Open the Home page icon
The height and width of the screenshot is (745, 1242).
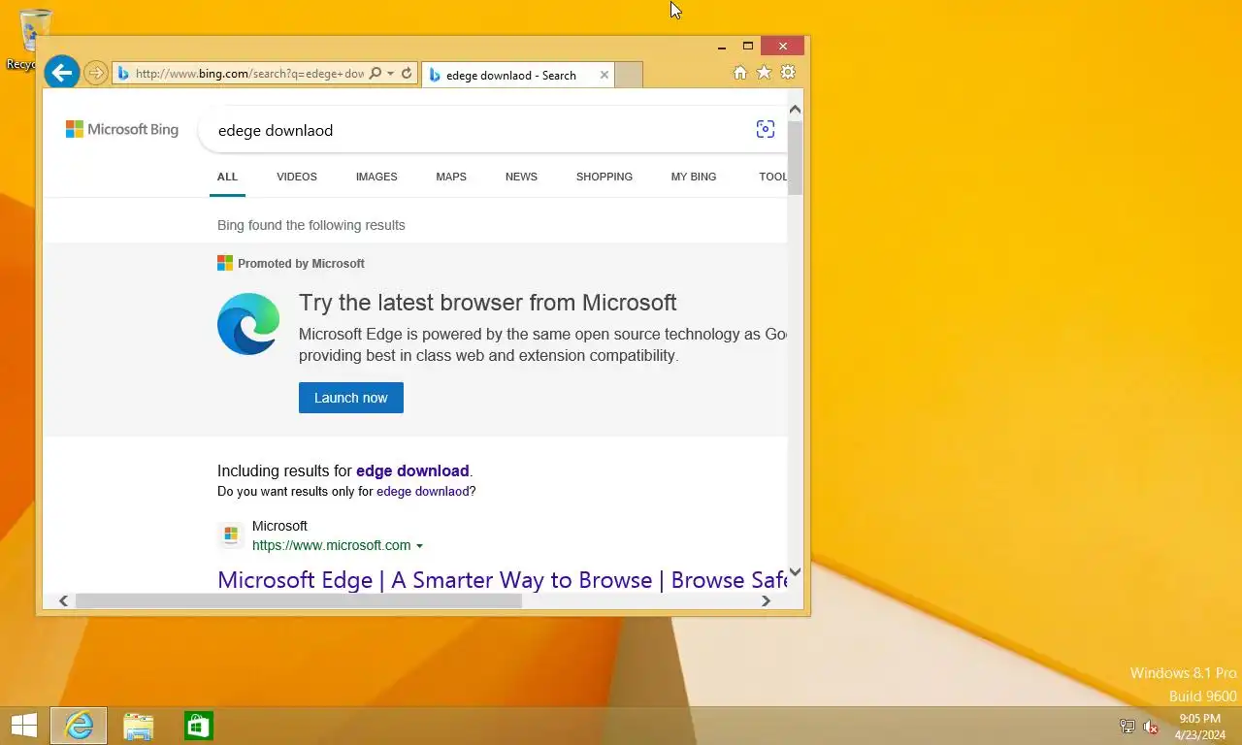(x=740, y=73)
